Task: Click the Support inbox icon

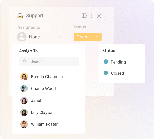Action: click(20, 16)
